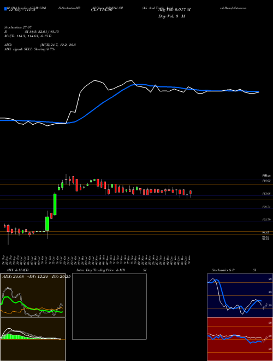Click the 'MACD: 114.5, 114.65, -0.15 D' line

(x=28, y=36)
